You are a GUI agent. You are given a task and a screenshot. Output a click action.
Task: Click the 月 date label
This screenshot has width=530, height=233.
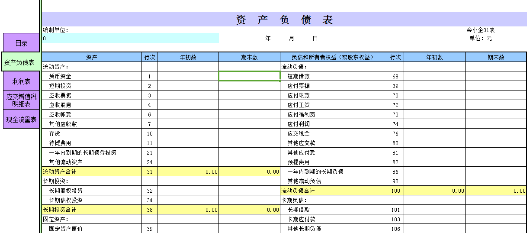pos(291,38)
